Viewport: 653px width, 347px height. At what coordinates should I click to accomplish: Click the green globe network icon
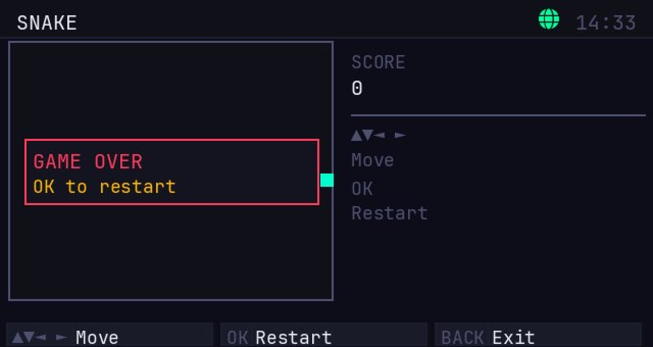549,19
